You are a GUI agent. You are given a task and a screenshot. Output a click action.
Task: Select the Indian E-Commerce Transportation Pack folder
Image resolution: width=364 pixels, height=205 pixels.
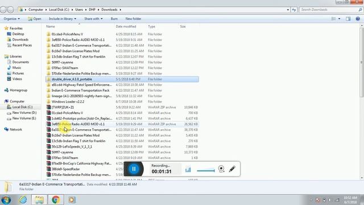(122, 91)
